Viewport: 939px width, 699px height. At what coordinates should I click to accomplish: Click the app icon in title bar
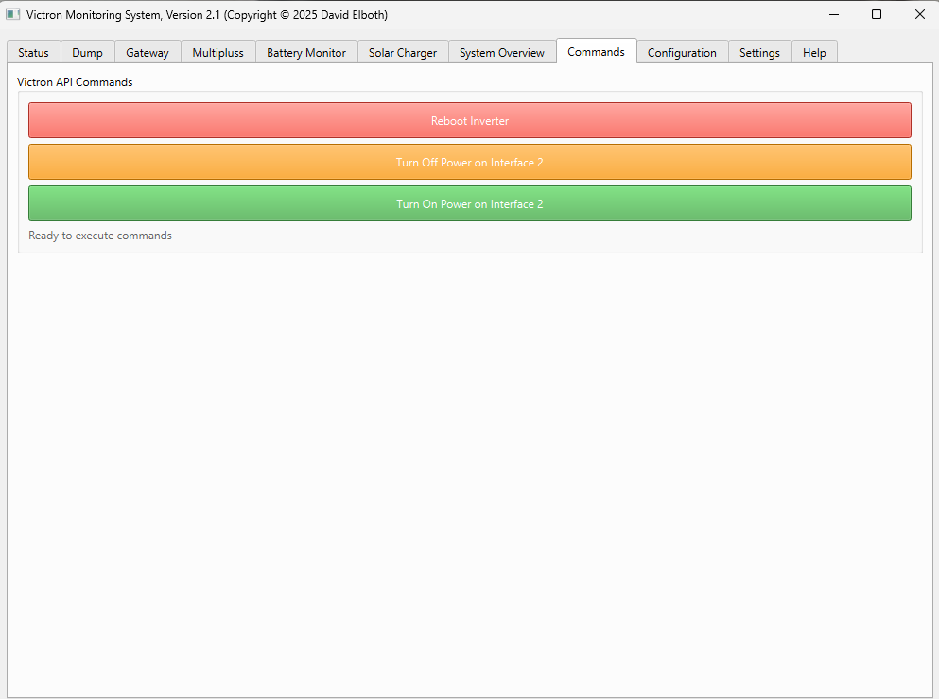(x=13, y=14)
